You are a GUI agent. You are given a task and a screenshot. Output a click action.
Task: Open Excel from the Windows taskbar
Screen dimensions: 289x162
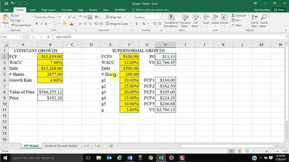(x=161, y=158)
